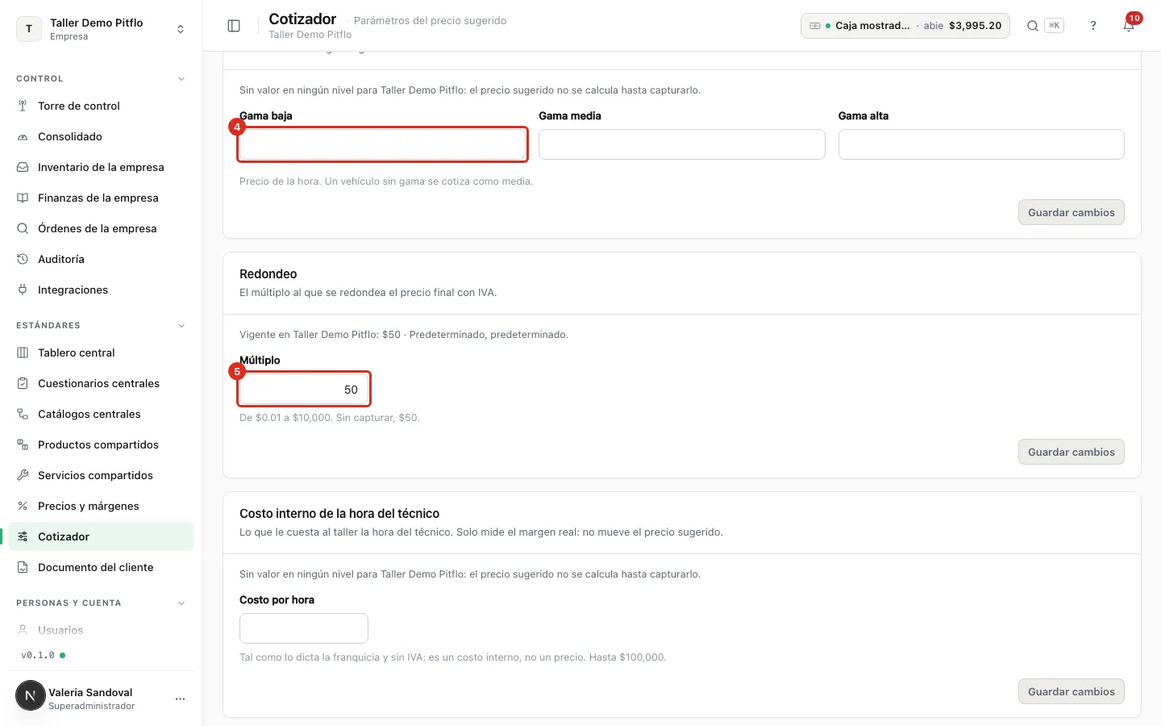Image resolution: width=1161 pixels, height=726 pixels.
Task: Click the Taller Demo Pitflo T logo
Action: point(29,29)
